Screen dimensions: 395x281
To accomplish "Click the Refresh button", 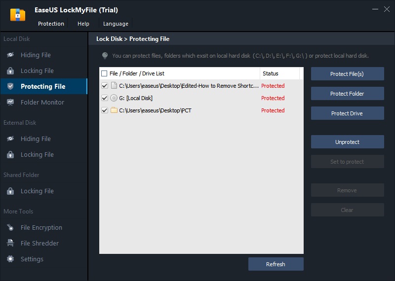I will pos(276,264).
